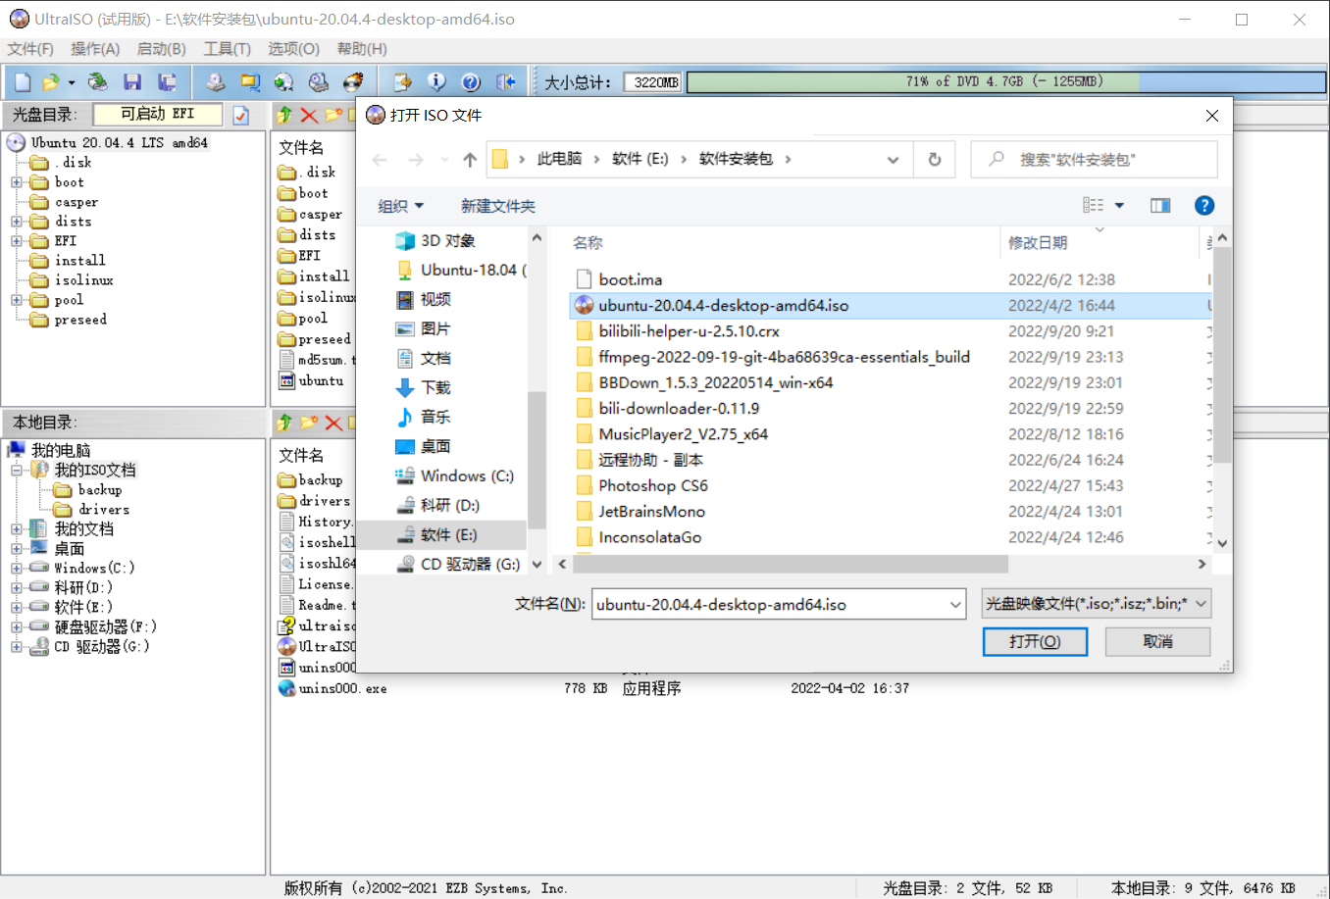Open the 文件(F) menu
This screenshot has height=899, width=1330.
[30, 49]
